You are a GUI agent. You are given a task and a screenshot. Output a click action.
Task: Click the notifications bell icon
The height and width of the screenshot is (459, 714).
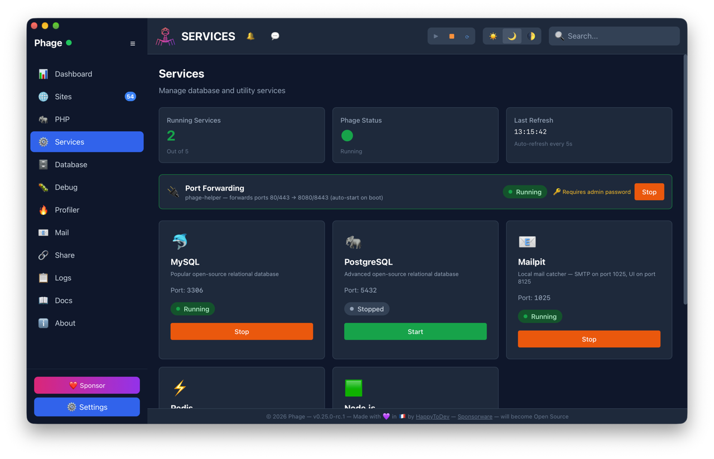(x=250, y=36)
